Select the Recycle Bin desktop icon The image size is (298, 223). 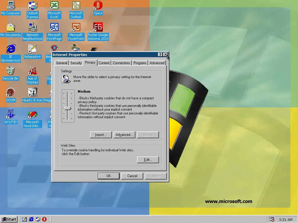click(11, 73)
